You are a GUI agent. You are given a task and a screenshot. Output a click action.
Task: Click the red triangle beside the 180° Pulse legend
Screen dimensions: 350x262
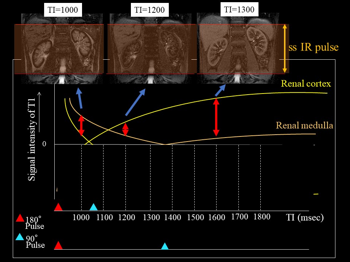tap(20, 218)
